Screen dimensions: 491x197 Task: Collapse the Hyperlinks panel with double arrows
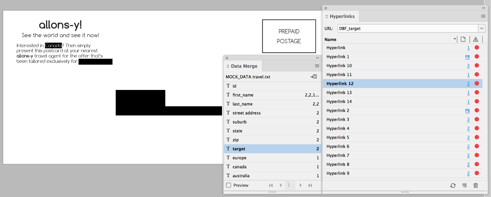[x=484, y=8]
